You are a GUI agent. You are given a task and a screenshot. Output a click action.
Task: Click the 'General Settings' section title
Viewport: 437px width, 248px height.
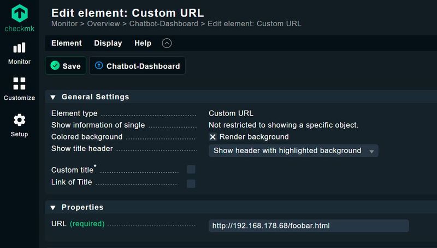click(95, 97)
